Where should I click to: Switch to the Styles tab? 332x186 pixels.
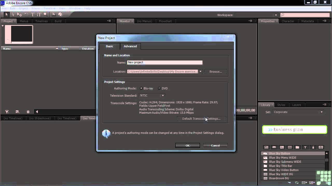(281, 105)
